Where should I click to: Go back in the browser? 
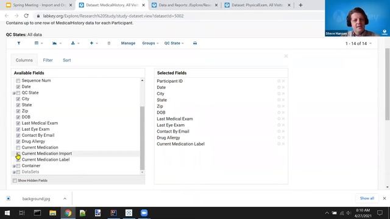point(7,16)
